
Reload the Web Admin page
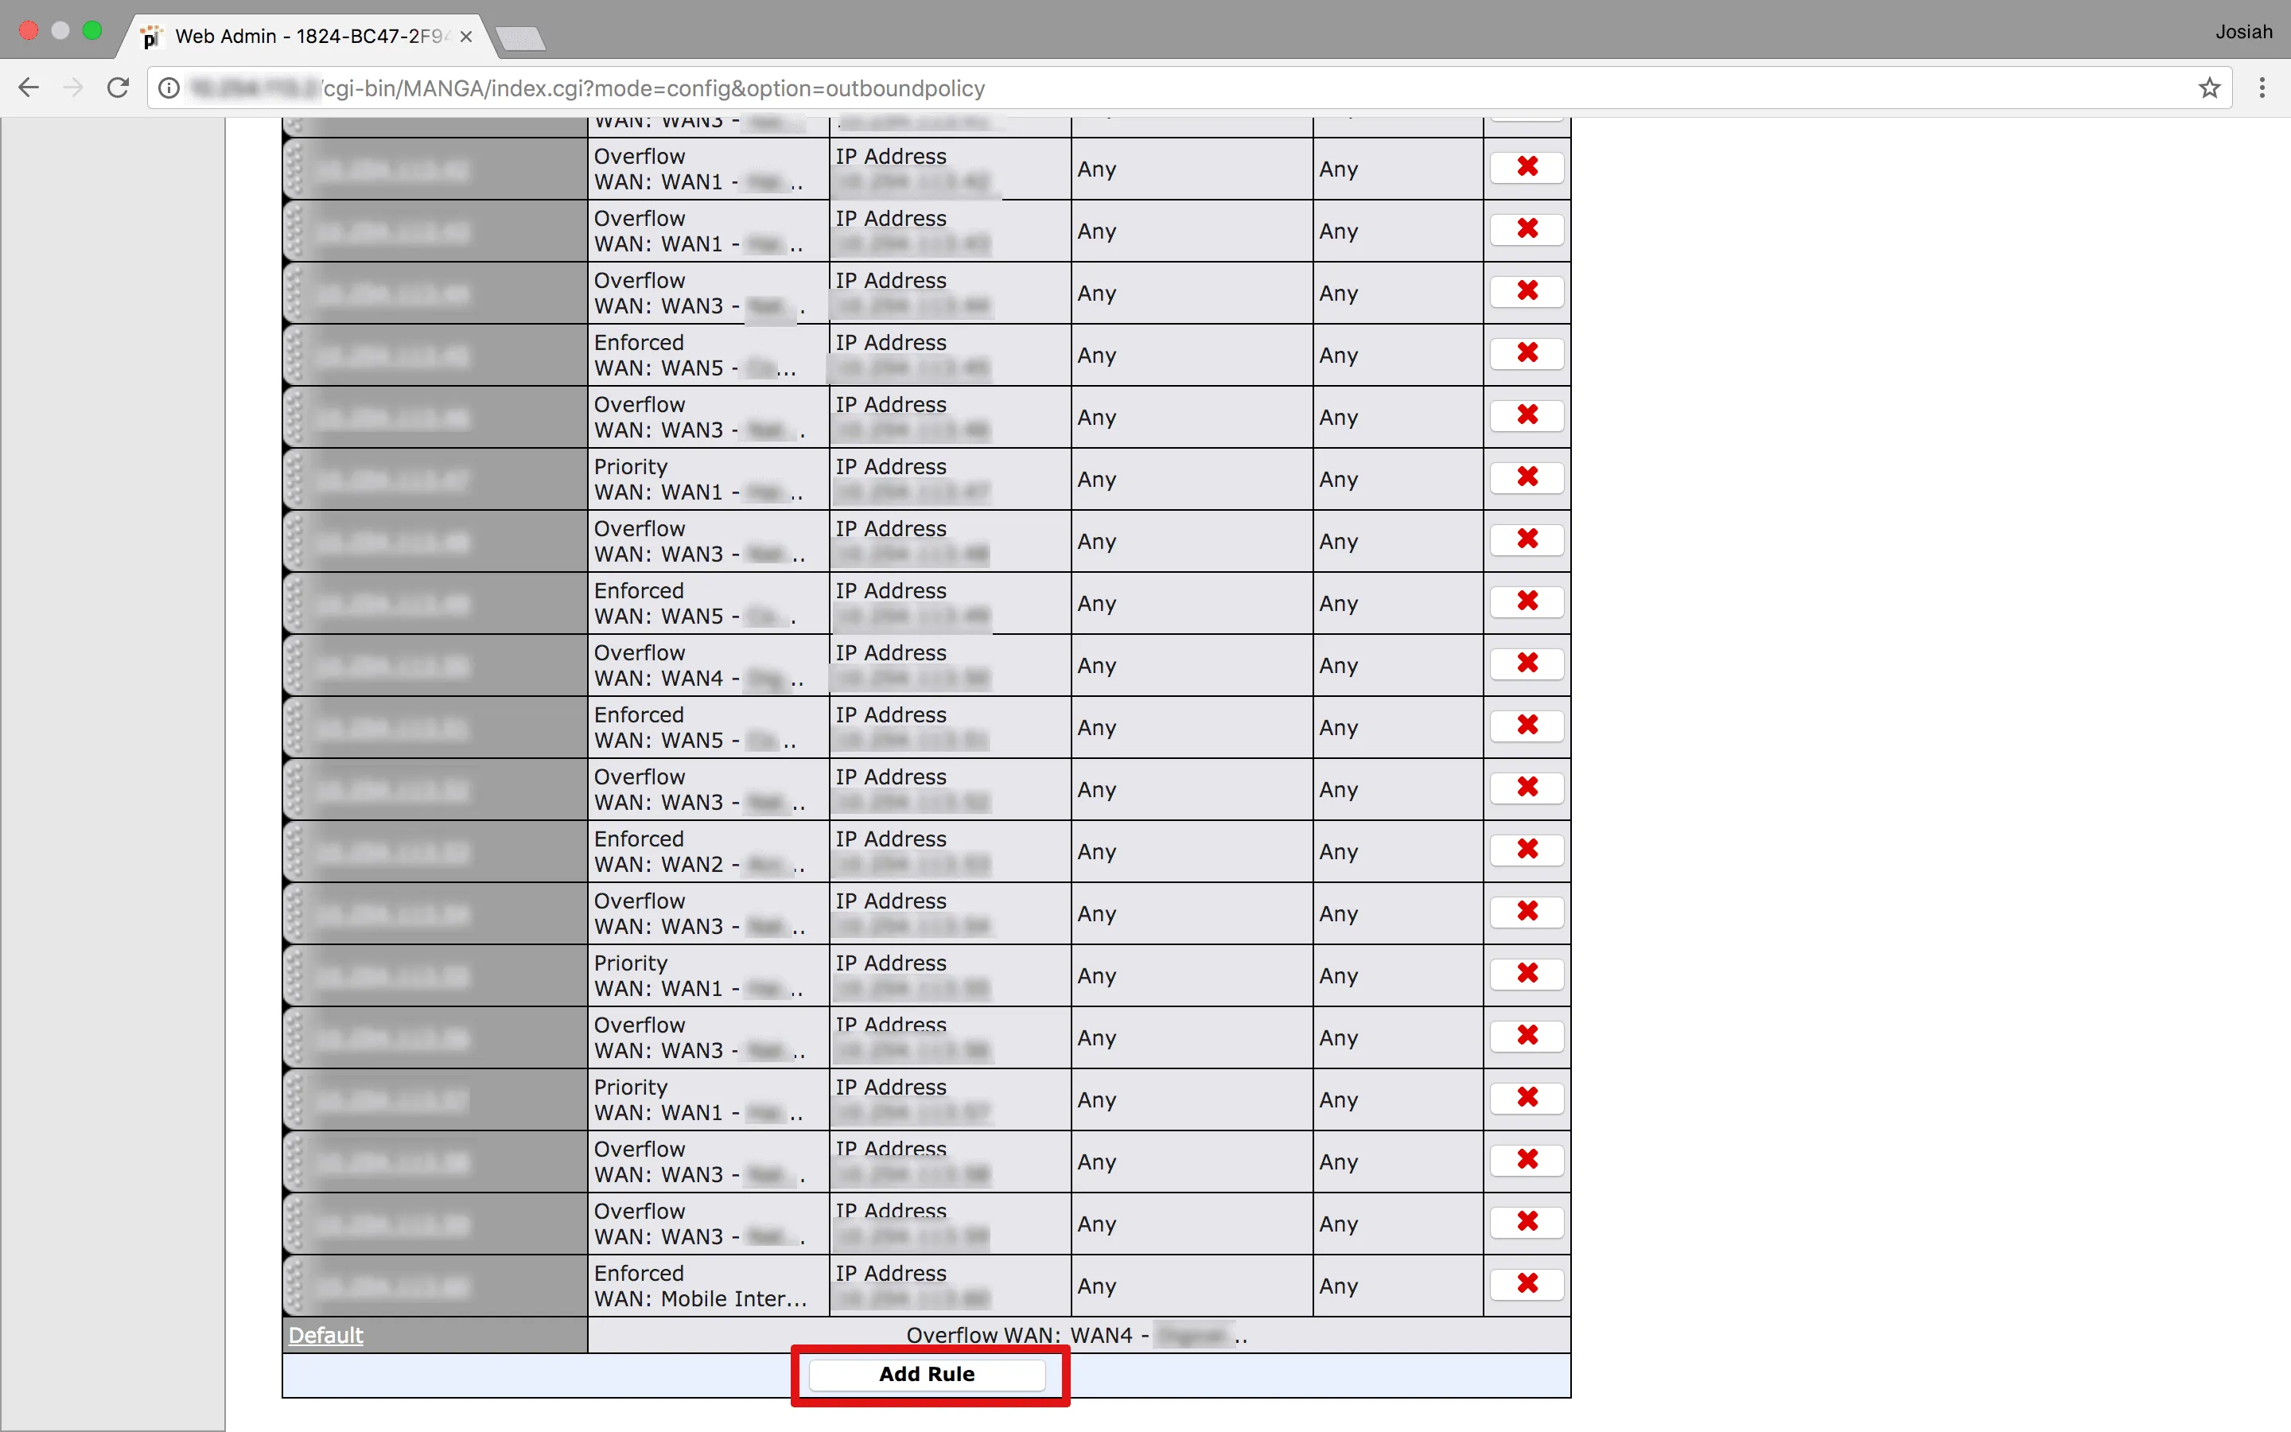point(118,88)
